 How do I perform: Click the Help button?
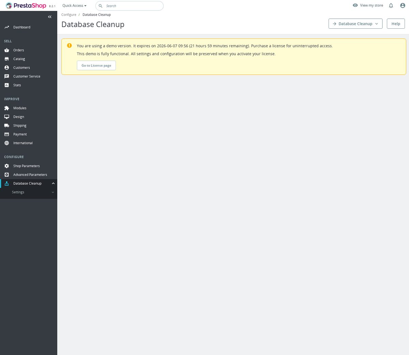pyautogui.click(x=396, y=24)
